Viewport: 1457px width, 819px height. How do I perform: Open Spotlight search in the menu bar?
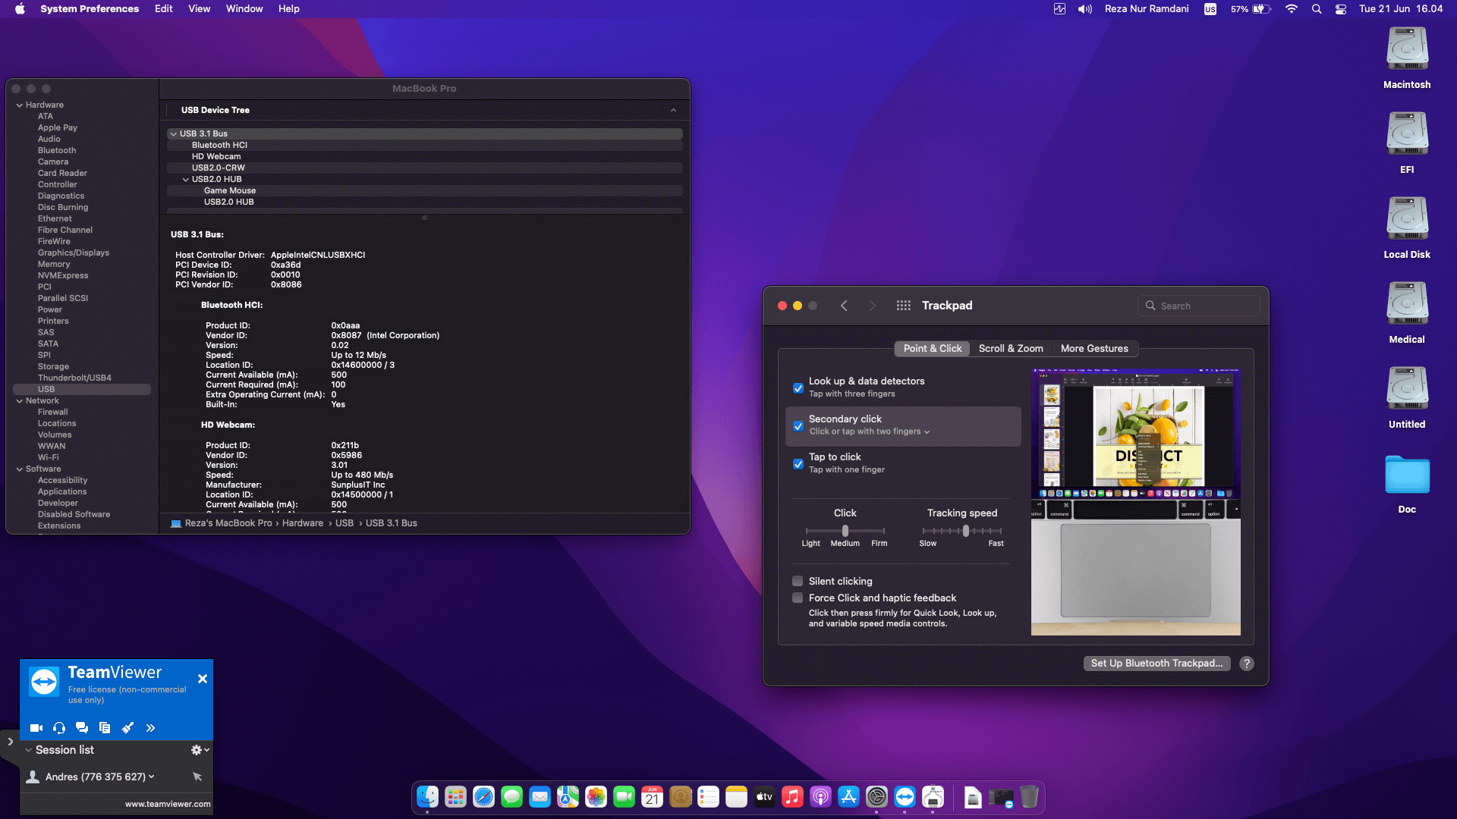click(x=1317, y=9)
